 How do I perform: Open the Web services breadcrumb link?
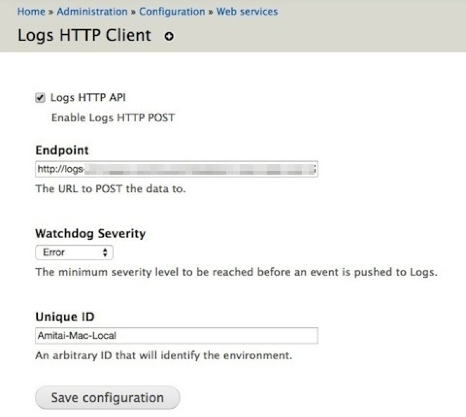click(247, 11)
